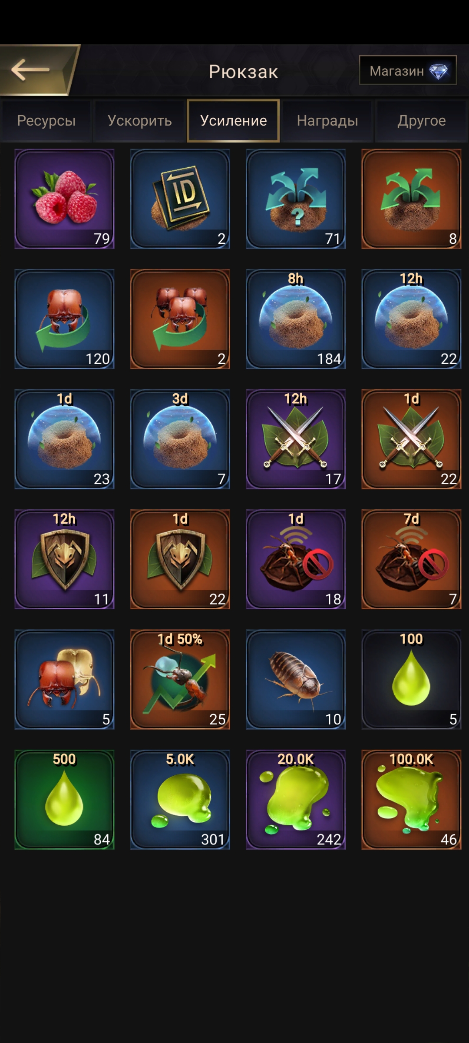
Task: Tap the cockroach item with 10 count
Action: point(296,679)
